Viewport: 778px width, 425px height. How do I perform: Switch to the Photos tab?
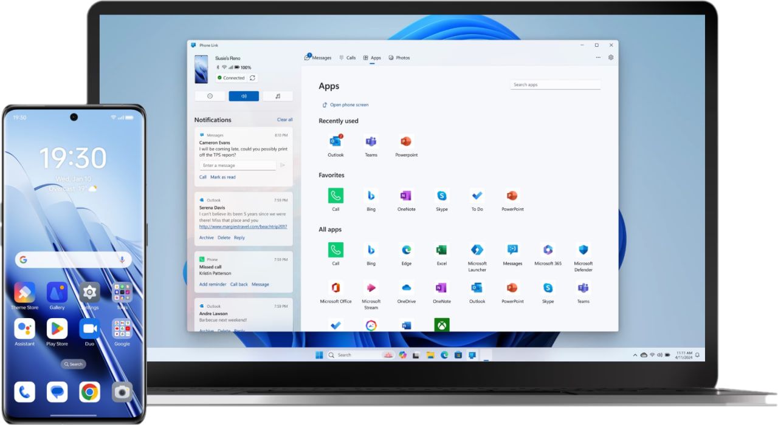click(x=399, y=58)
